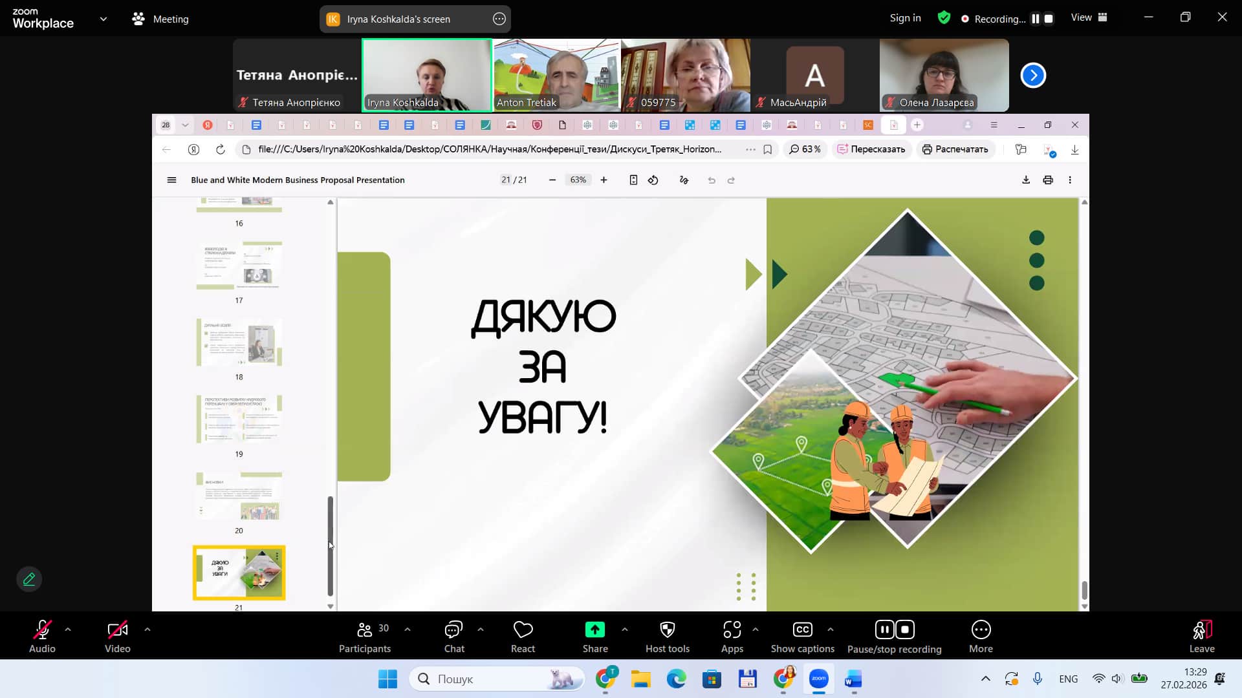The image size is (1242, 698).
Task: Open the View layout dropdown
Action: coord(1089,18)
